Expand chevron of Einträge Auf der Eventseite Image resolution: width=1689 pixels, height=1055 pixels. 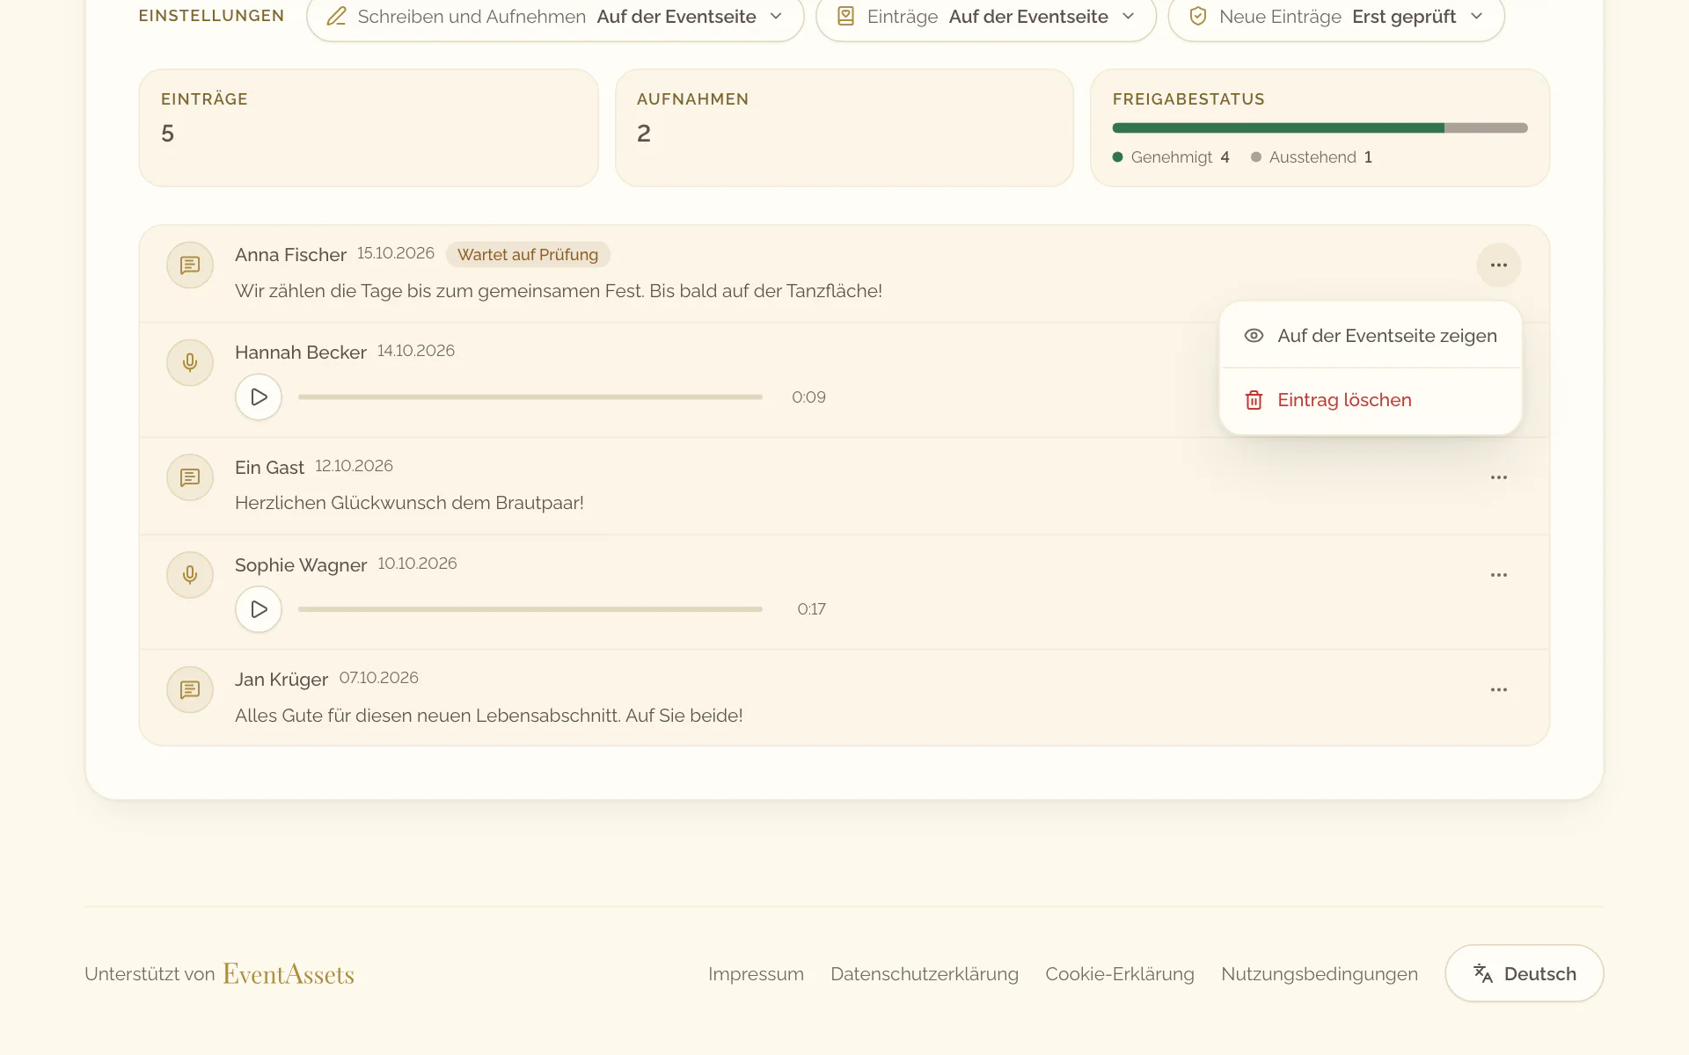click(1128, 17)
